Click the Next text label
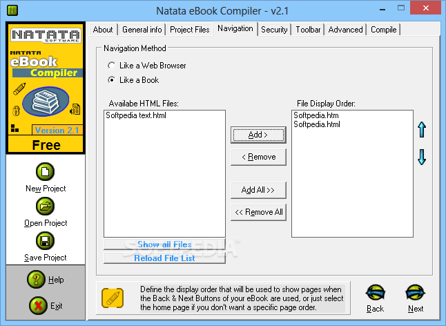This screenshot has height=326, width=446. [416, 309]
